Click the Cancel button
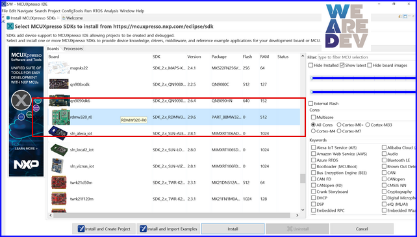Screen dimensions: 417x237 click(x=362, y=229)
